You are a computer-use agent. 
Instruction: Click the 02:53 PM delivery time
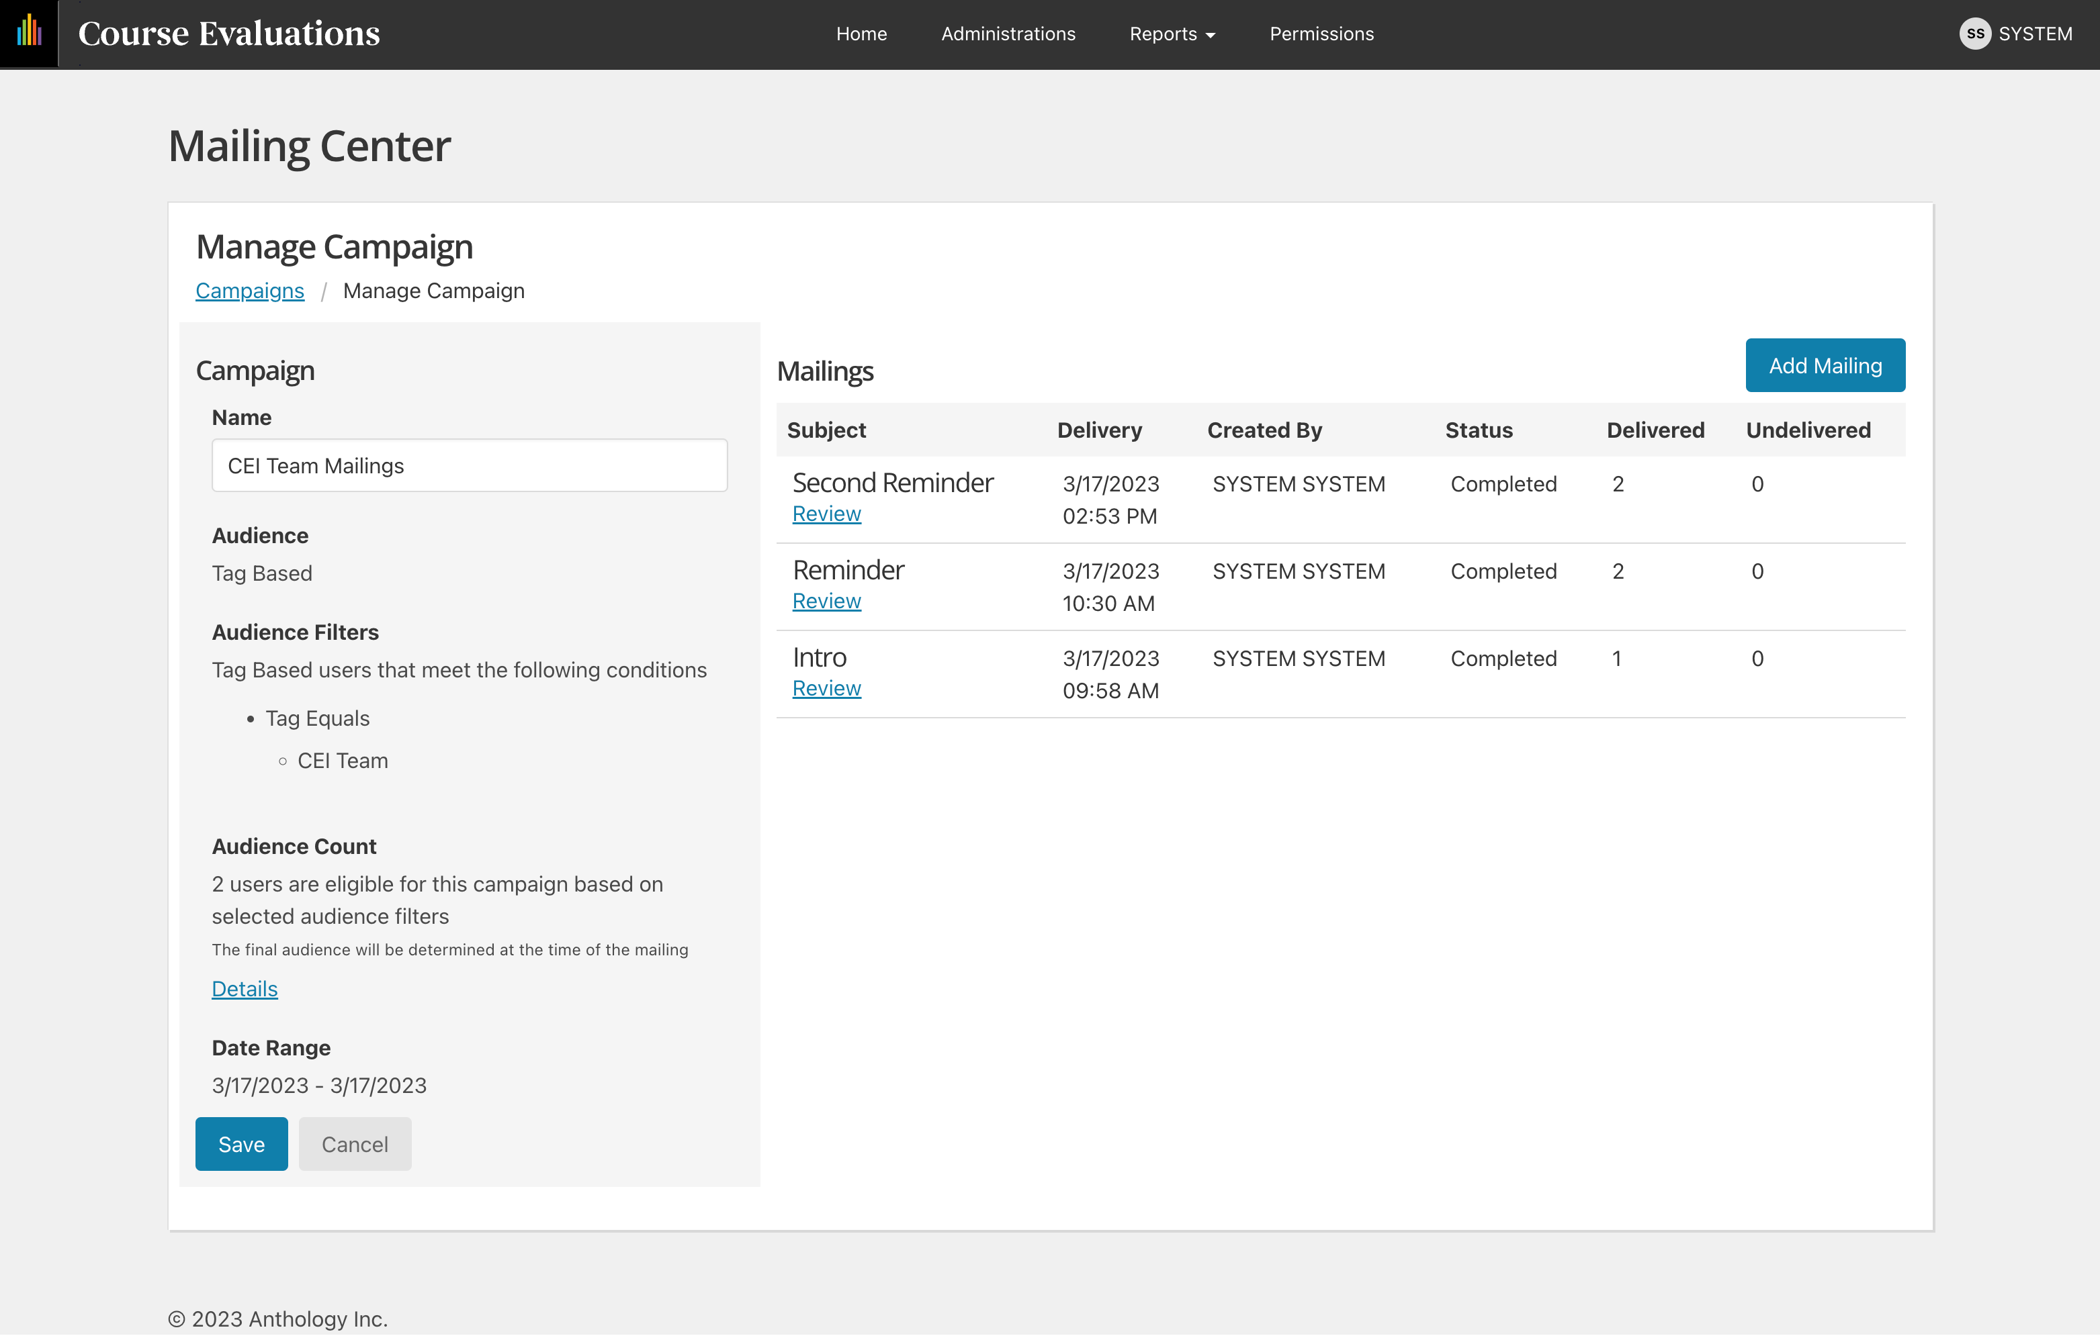pyautogui.click(x=1109, y=516)
